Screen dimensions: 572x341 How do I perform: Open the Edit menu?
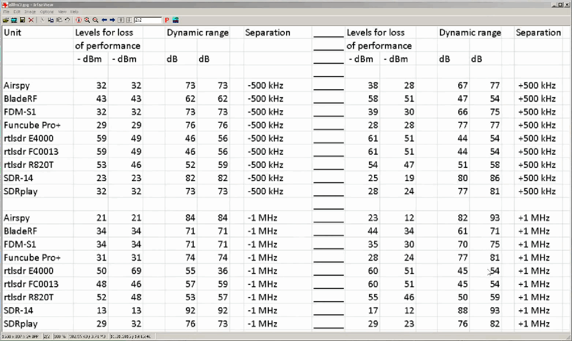[x=17, y=11]
